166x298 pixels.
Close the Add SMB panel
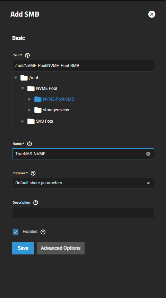(x=152, y=14)
